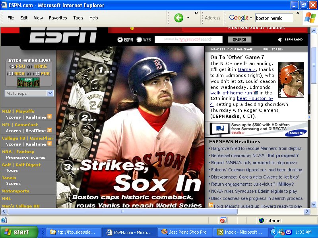318x238 pixels.
Task: Click the ESPN Radio speaker icon
Action: [280, 40]
